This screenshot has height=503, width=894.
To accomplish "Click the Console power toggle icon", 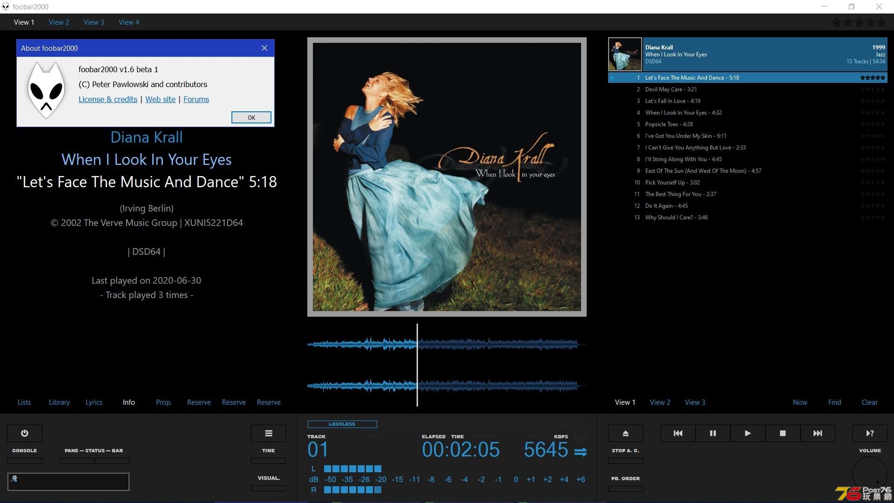I will coord(25,433).
